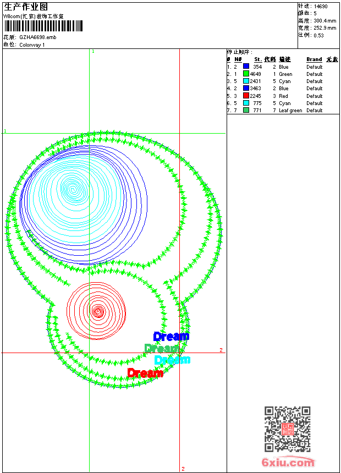Click the QR code image
Screen dimensions: 341x473
pyautogui.click(x=287, y=429)
